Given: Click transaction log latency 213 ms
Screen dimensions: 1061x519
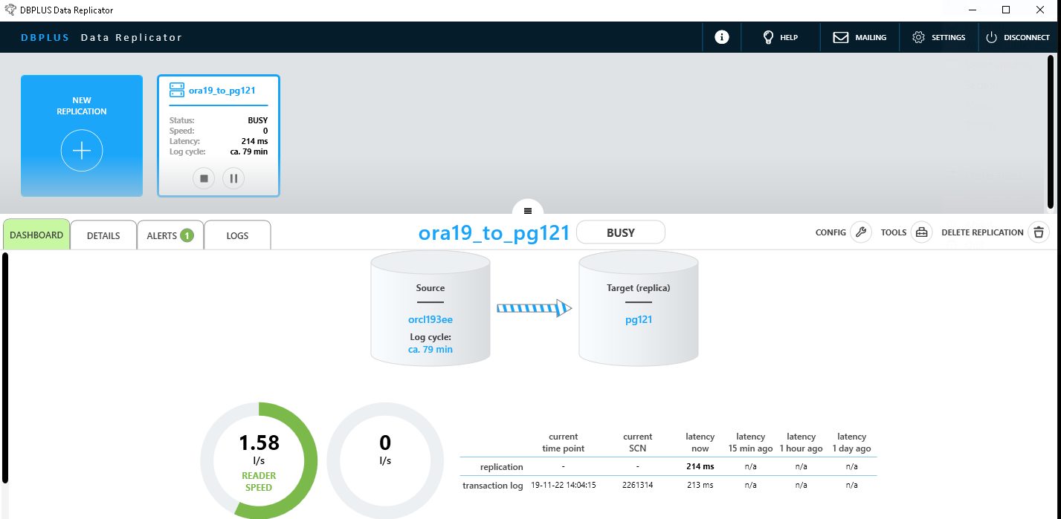Looking at the screenshot, I should click(x=700, y=485).
